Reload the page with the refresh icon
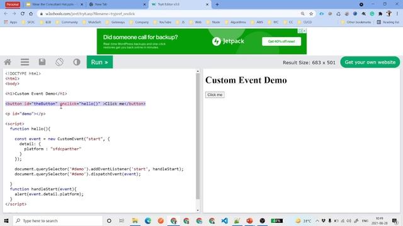 tap(23, 14)
